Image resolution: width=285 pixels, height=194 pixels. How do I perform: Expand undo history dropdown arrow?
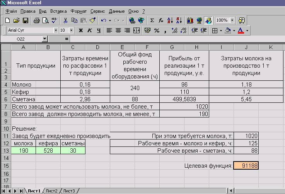pyautogui.click(x=110, y=20)
